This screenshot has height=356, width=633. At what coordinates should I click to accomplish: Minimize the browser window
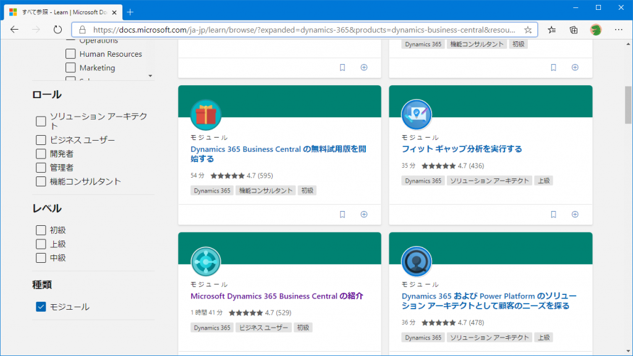[576, 7]
